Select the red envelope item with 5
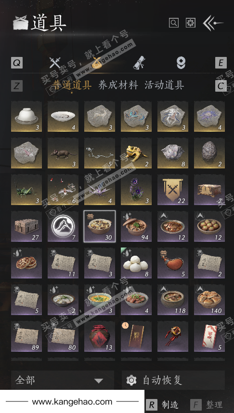The width and height of the screenshot is (234, 413). click(209, 336)
